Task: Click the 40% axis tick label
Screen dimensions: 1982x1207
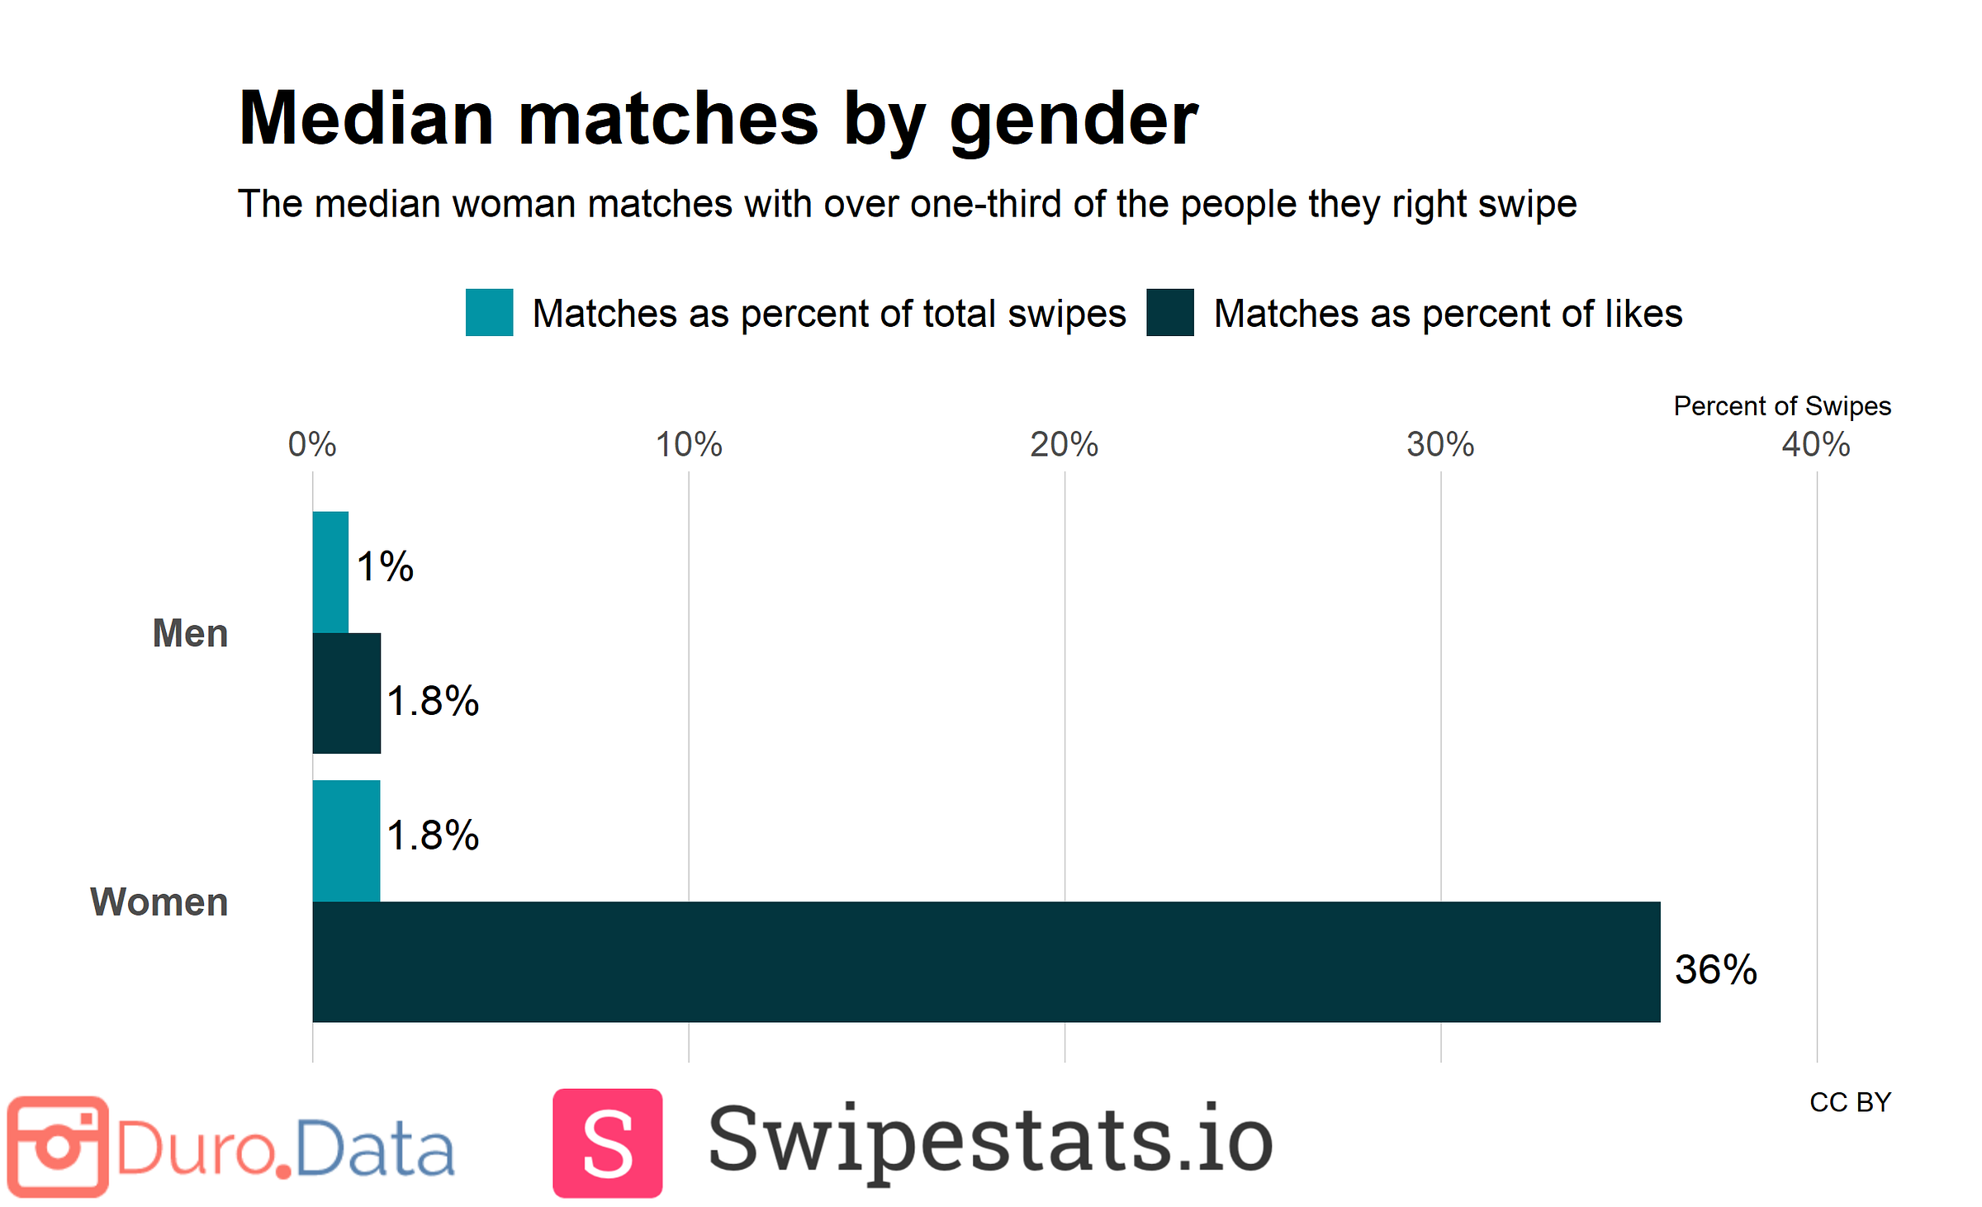Action: [x=1816, y=445]
